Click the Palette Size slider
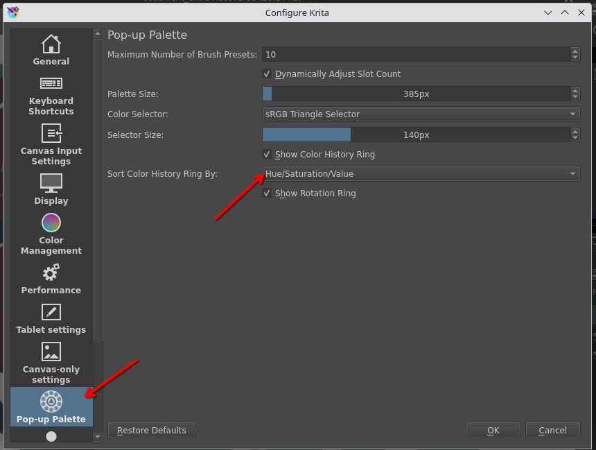The height and width of the screenshot is (450, 596). (416, 94)
